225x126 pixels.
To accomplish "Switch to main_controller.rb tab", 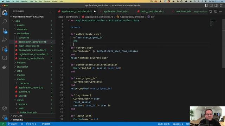I will 151,12.
